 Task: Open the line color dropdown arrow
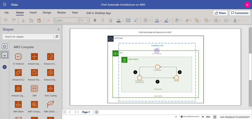pos(170,21)
